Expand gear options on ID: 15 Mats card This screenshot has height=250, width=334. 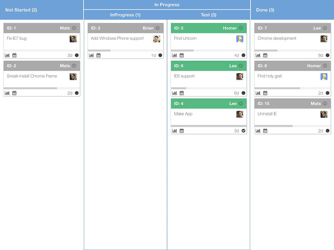[325, 104]
